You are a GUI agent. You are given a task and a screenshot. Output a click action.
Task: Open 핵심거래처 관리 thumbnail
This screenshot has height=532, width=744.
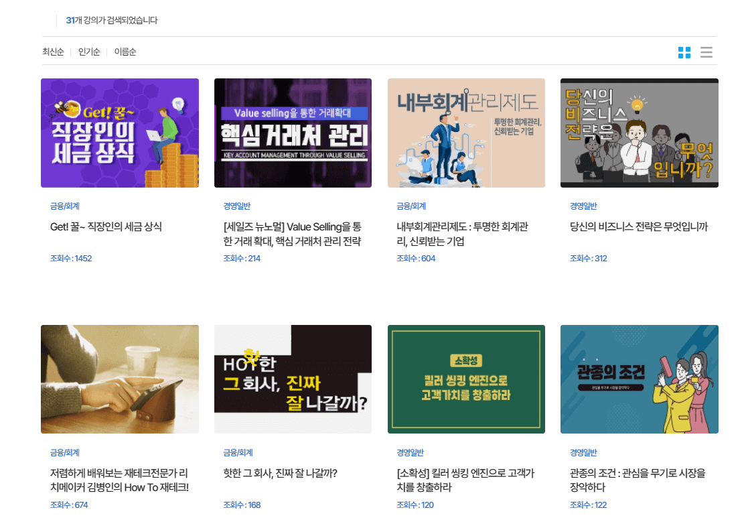tap(293, 133)
